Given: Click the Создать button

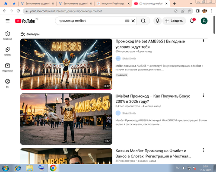Looking at the screenshot, I should [x=174, y=21].
